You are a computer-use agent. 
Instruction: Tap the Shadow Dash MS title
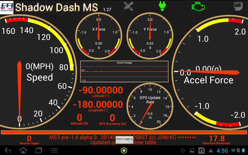57,7
